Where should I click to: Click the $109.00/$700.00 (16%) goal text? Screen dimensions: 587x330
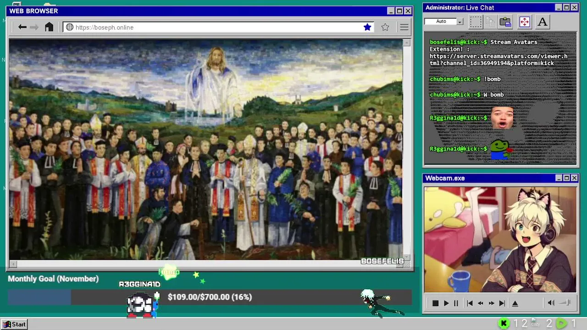click(210, 297)
